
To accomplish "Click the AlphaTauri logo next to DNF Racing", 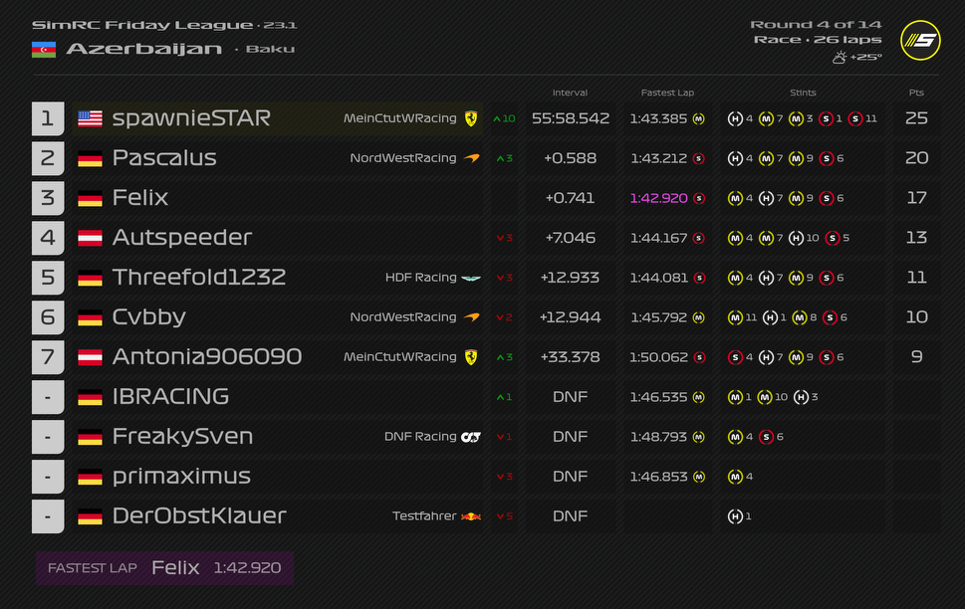I will tap(471, 437).
